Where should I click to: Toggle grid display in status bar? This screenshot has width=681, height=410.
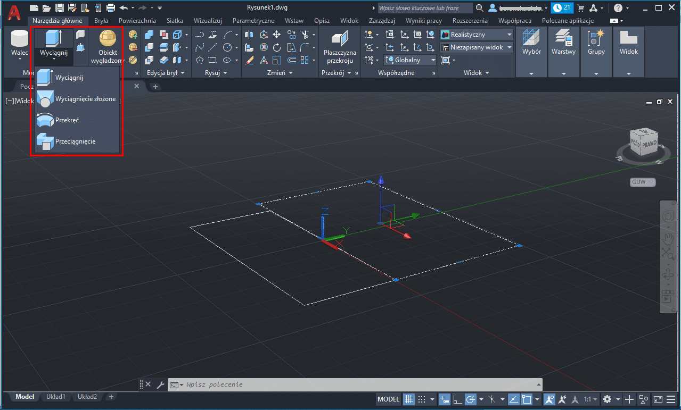pyautogui.click(x=409, y=399)
